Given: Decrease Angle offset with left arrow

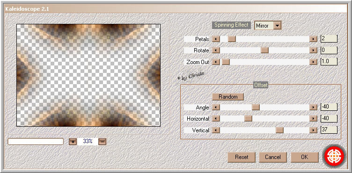Looking at the screenshot, I should click(216, 107).
